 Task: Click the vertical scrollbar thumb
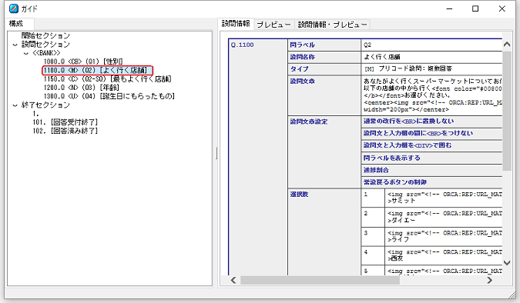507,111
